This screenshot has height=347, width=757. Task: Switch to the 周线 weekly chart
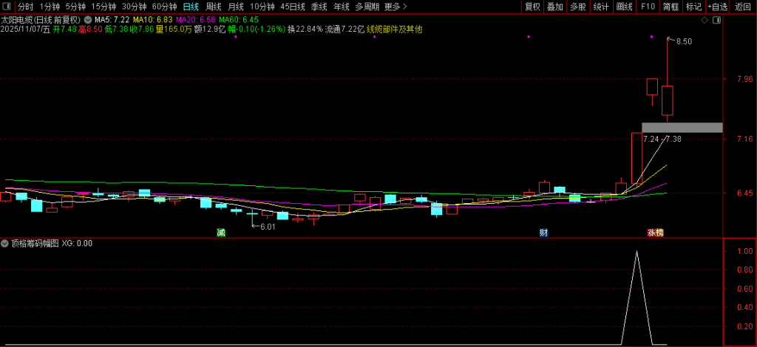click(213, 7)
